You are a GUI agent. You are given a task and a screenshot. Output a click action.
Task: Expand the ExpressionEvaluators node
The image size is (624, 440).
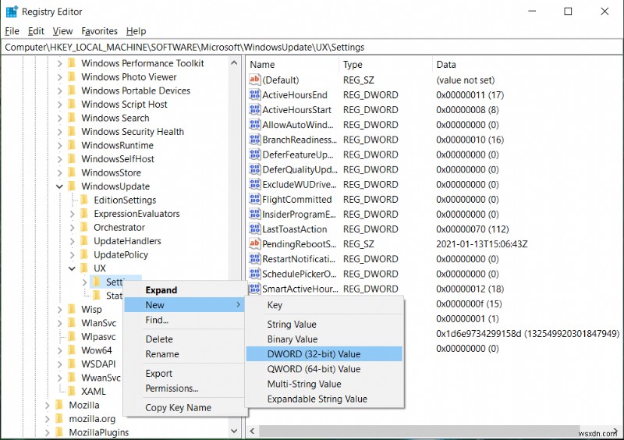point(72,214)
